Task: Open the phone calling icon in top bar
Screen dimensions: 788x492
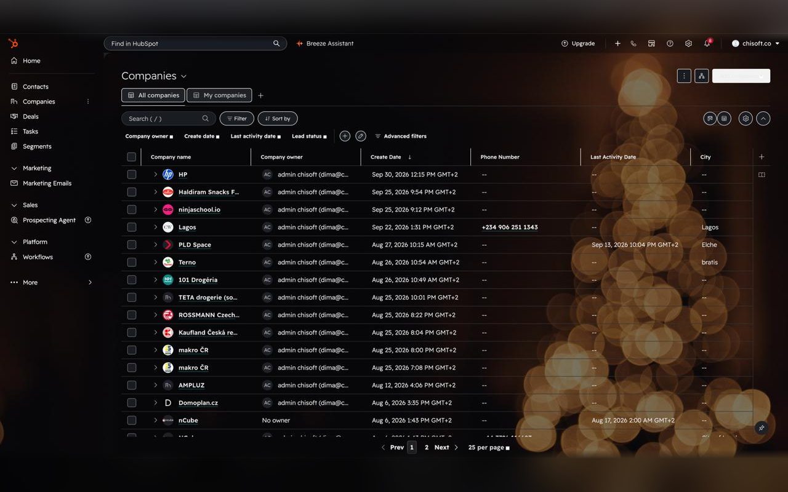Action: 633,44
